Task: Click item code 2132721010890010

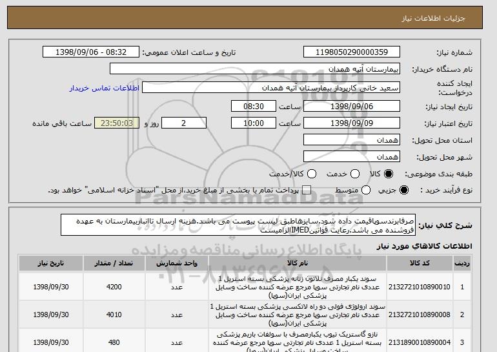Action: click(420, 287)
